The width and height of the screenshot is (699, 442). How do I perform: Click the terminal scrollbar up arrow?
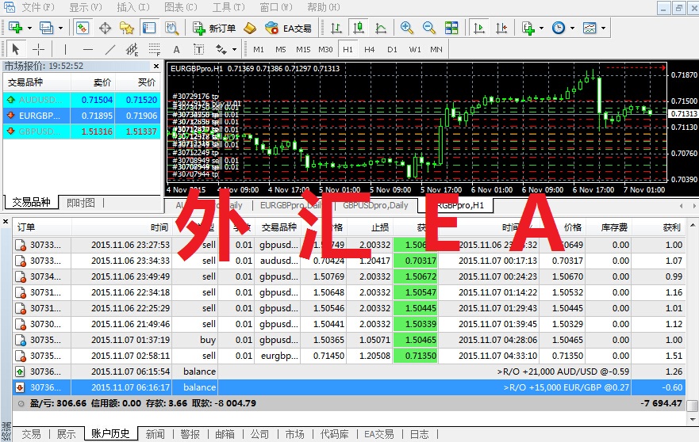[693, 225]
